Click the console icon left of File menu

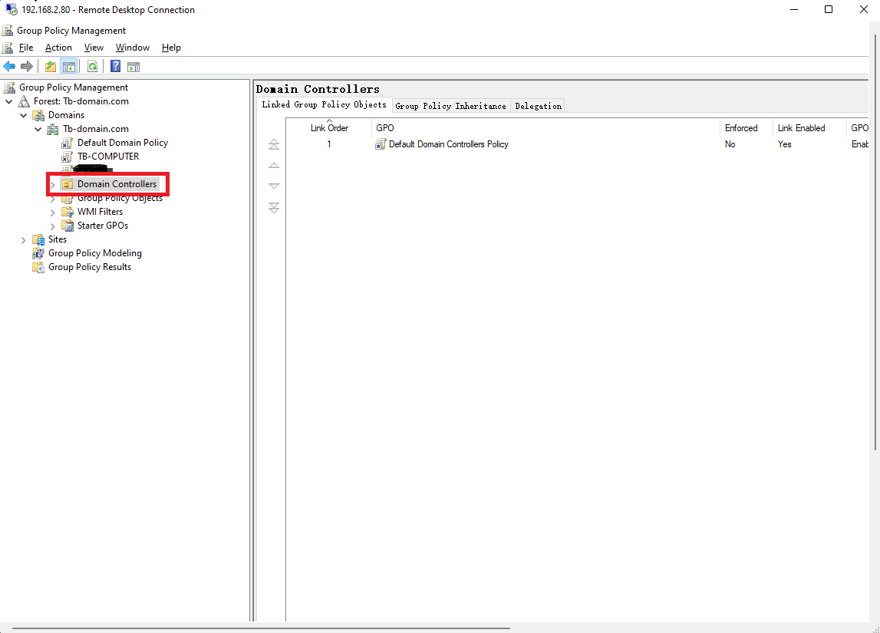coord(8,48)
